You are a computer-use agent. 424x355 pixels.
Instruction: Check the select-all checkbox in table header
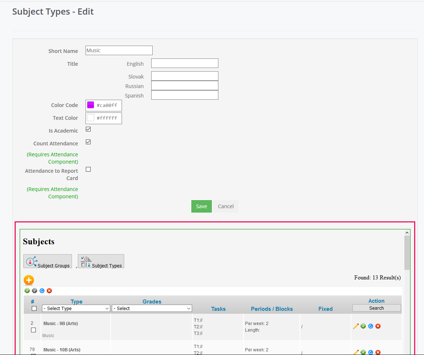click(34, 309)
